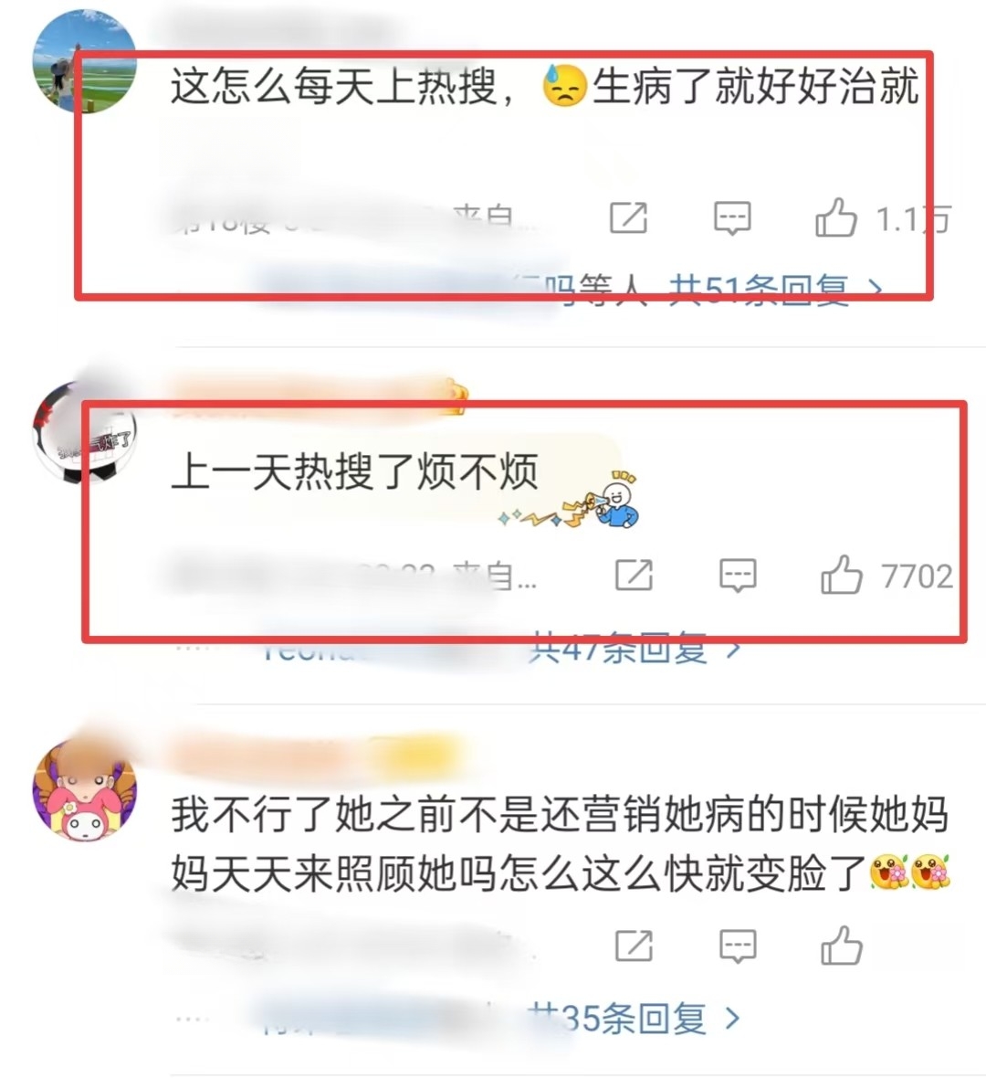This screenshot has width=986, height=1078.
Task: Share the 上一天热搜了烦不烦 comment
Action: point(634,575)
